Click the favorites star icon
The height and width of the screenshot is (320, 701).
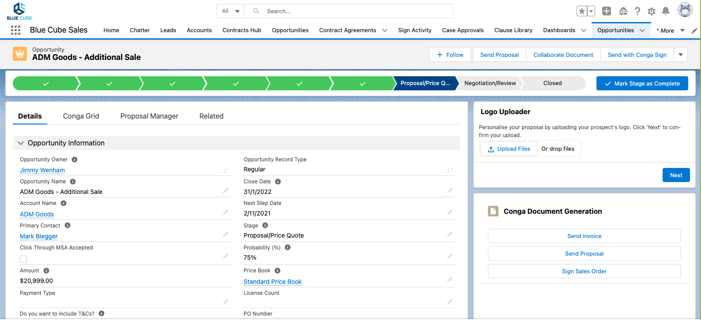[582, 11]
